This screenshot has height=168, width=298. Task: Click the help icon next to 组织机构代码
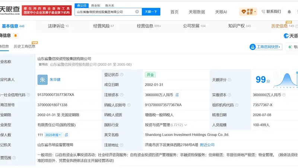[x=237, y=105]
